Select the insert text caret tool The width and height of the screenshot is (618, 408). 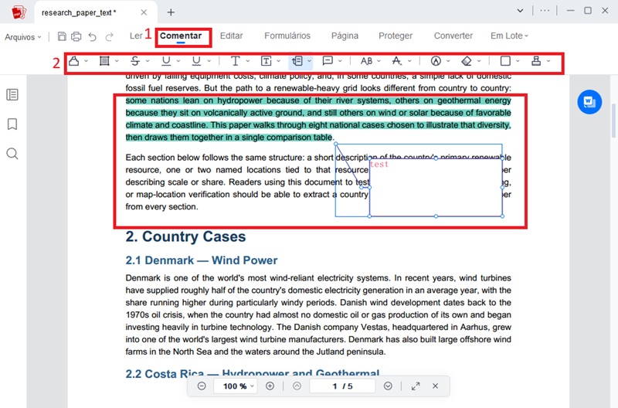397,61
